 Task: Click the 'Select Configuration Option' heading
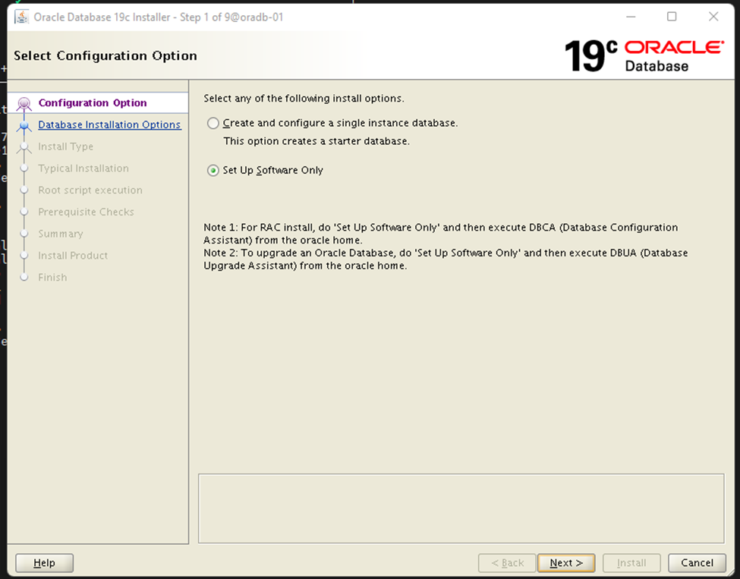[105, 55]
